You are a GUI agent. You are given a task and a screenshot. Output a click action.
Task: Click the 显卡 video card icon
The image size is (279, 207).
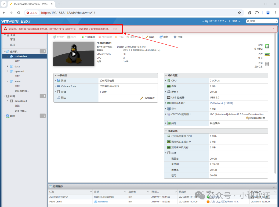[169, 109]
